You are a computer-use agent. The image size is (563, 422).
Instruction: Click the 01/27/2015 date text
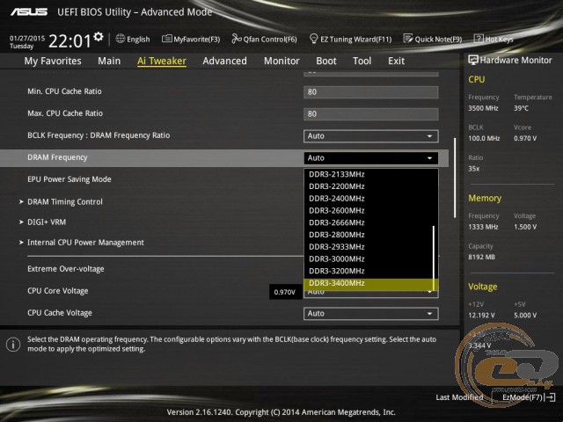coord(27,38)
